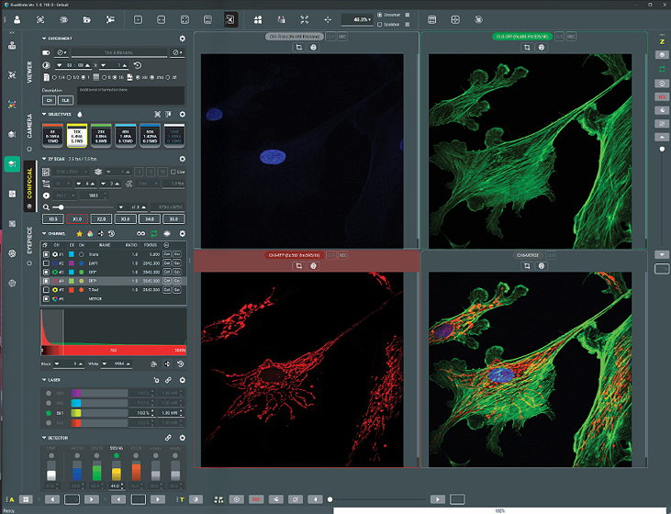
Task: Collapse the Laser section
Action: (45, 379)
